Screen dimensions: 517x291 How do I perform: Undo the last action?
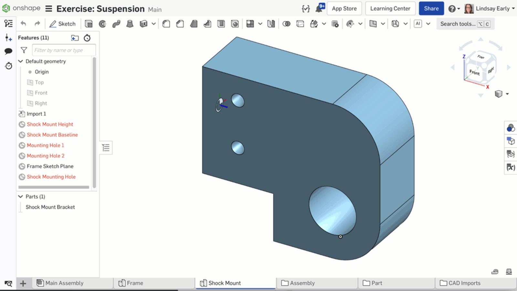[x=23, y=24]
